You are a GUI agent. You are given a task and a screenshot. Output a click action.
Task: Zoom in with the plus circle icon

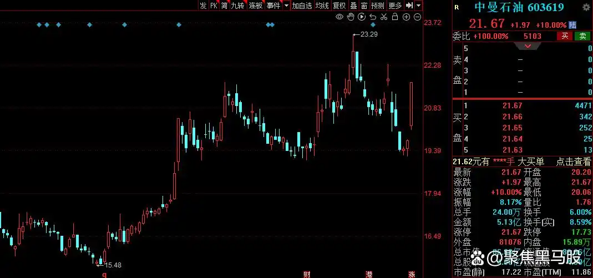[x=406, y=17]
